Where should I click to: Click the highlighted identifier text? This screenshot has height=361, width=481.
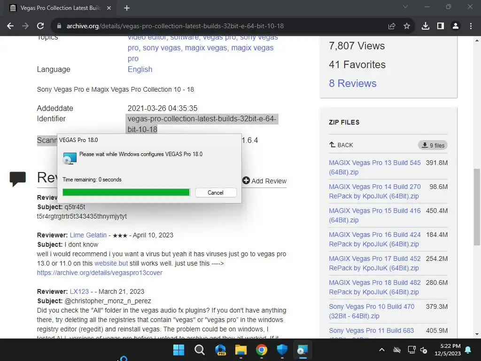(x=202, y=124)
